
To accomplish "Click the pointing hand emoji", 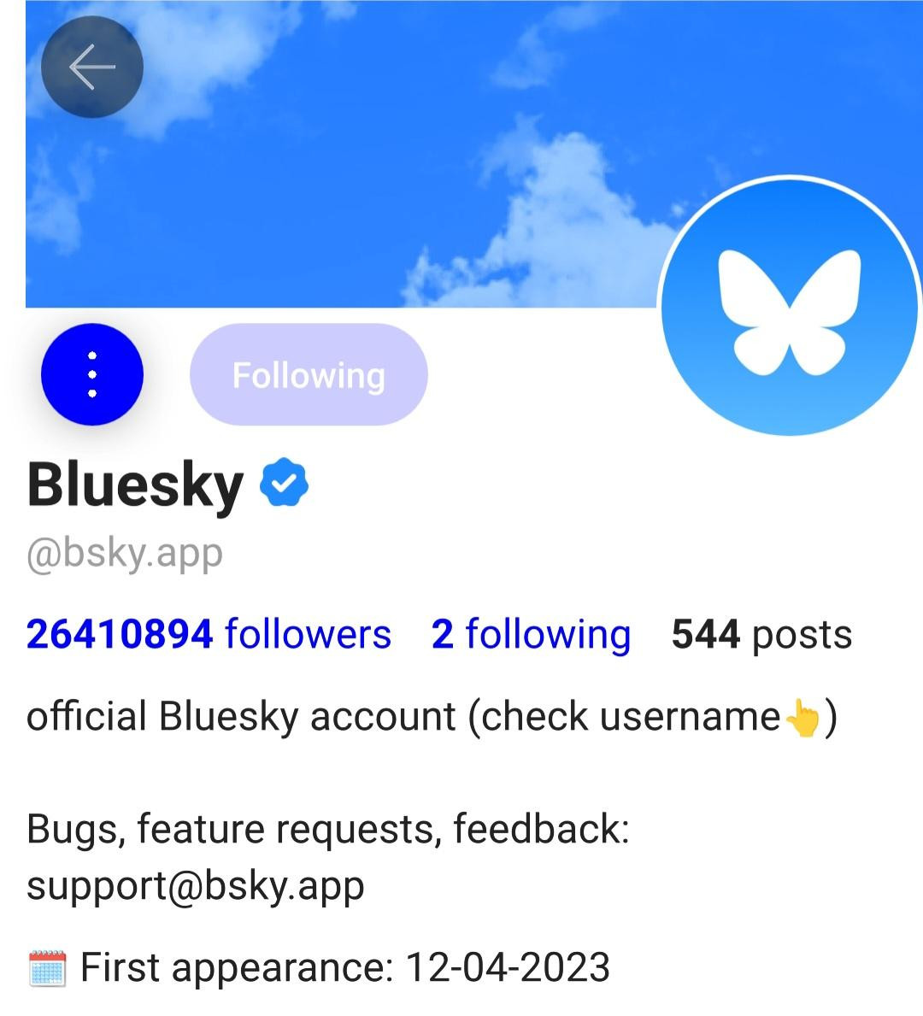I will (802, 718).
